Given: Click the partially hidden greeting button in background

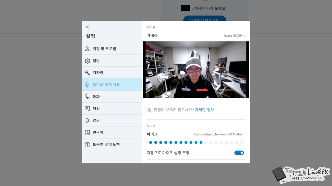Looking at the screenshot, I should pos(205,18).
